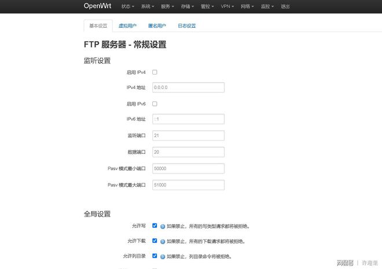This screenshot has height=269, width=382.
Task: Enable the 启用 IPv4 checkbox
Action: 155,72
